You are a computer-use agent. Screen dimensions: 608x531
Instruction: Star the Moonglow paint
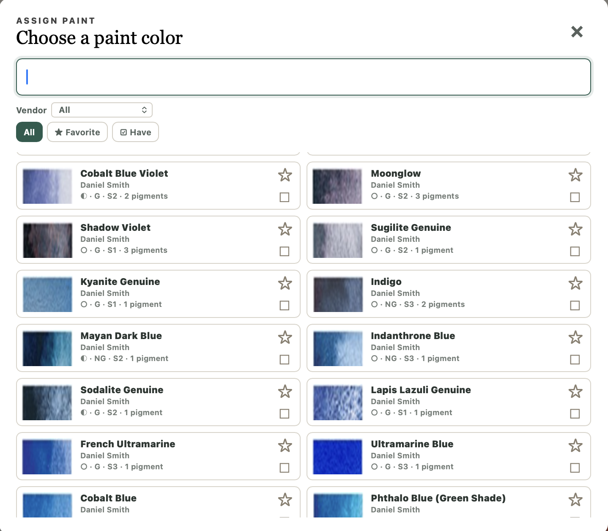tap(575, 175)
